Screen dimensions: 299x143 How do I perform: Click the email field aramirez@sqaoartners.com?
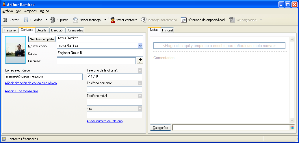click(x=44, y=77)
